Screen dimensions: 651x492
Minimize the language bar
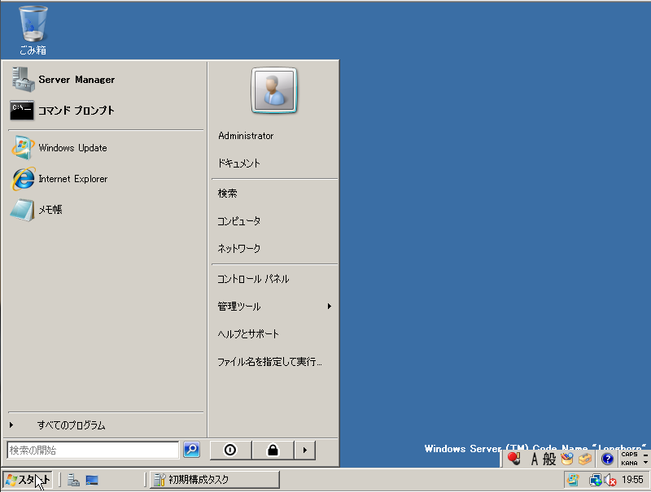click(645, 455)
